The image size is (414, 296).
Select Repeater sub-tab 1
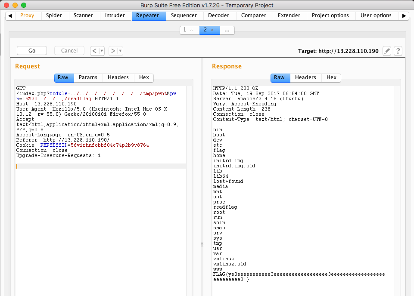[185, 30]
